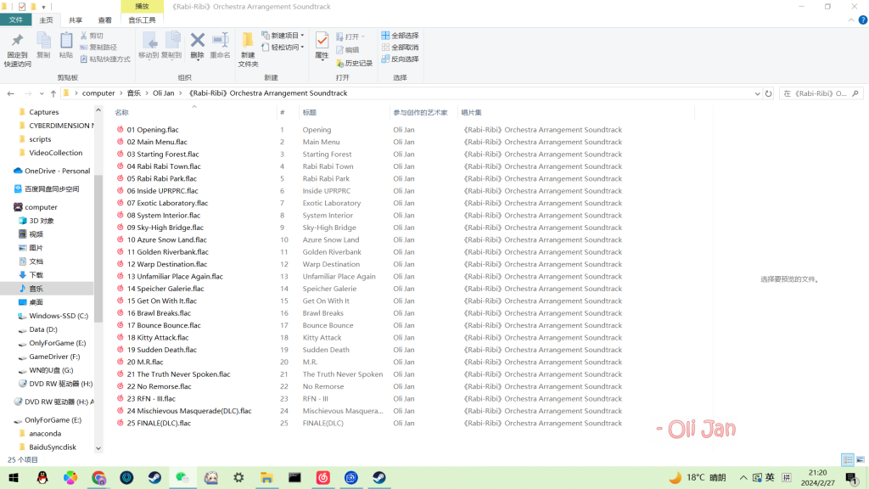Switch to details view toggle in status bar

pos(847,459)
